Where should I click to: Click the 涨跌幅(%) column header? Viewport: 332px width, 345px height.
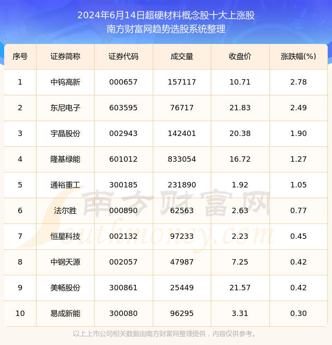click(298, 56)
